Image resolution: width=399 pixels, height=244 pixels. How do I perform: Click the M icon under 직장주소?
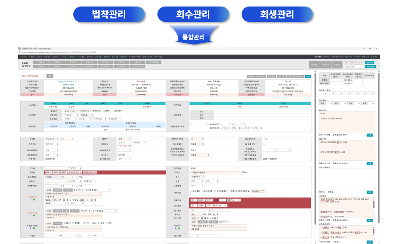point(179,228)
